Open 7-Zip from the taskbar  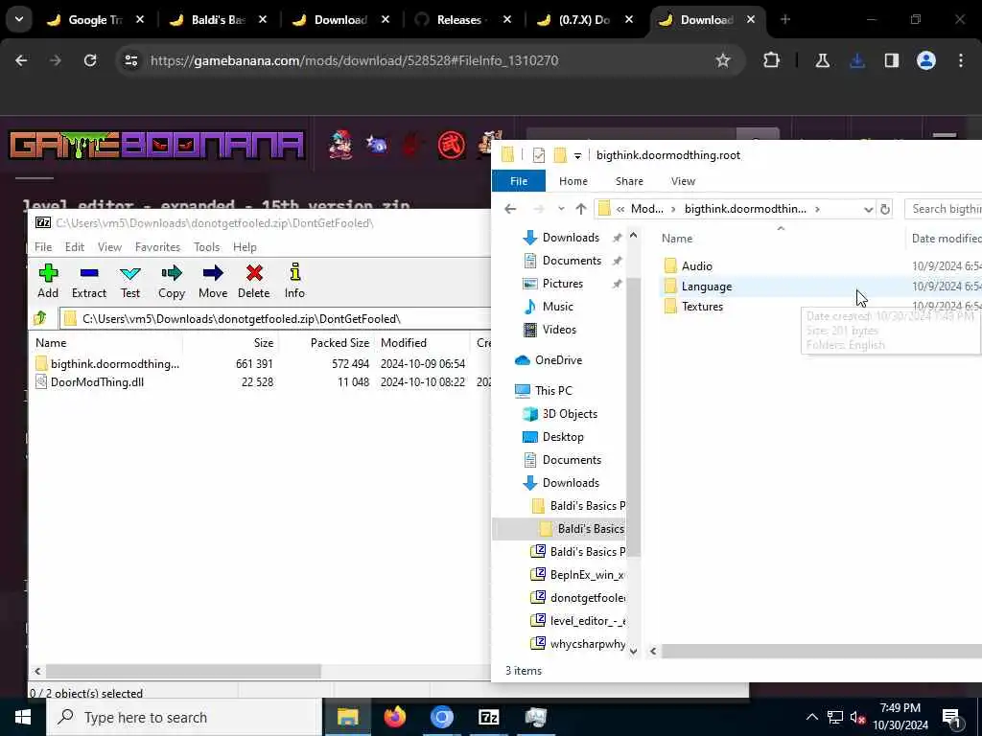488,717
